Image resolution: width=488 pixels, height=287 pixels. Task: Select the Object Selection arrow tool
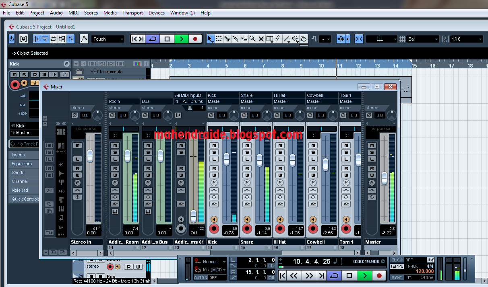coord(210,39)
